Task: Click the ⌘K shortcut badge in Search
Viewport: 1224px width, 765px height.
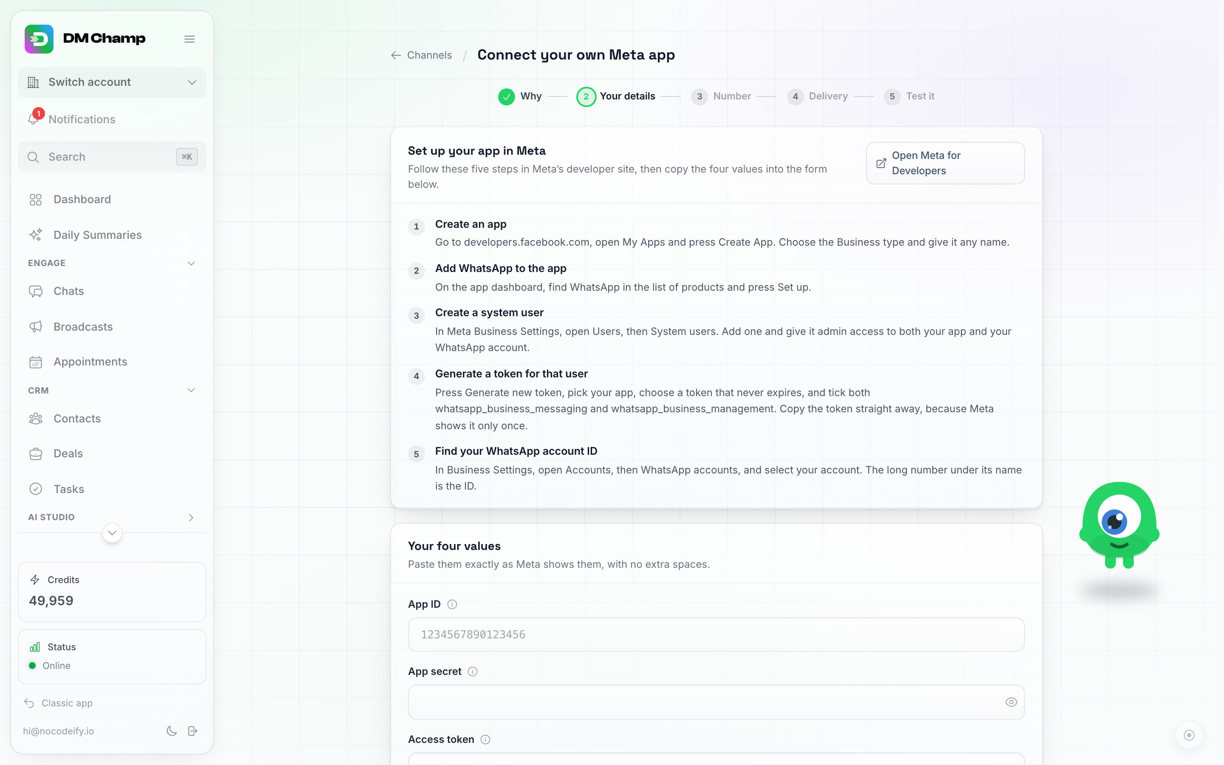Action: click(187, 157)
